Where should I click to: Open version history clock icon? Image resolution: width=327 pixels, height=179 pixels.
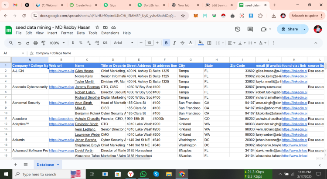pyautogui.click(x=238, y=29)
